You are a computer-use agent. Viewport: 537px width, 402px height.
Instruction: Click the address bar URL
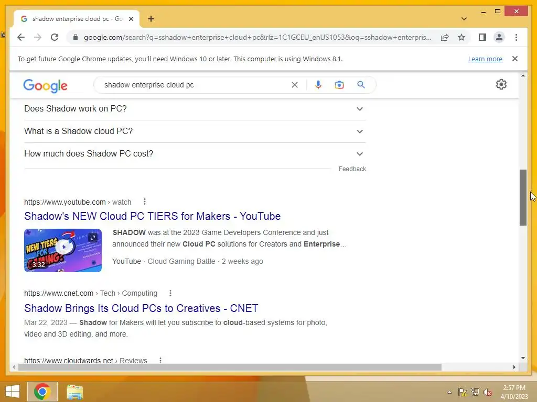[x=257, y=37]
